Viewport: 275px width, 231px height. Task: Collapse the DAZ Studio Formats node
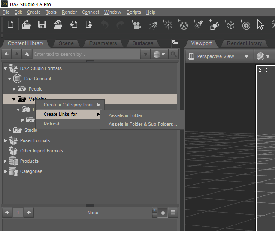[x=5, y=68]
